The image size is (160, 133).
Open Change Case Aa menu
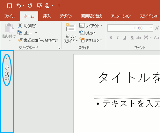coord(156,38)
